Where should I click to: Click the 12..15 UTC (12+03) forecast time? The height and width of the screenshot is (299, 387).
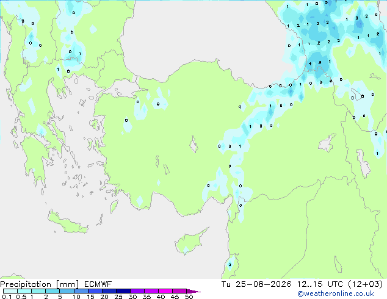[x=340, y=284]
